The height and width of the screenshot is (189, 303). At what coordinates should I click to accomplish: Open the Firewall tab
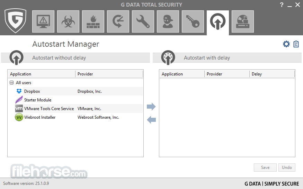tap(93, 21)
